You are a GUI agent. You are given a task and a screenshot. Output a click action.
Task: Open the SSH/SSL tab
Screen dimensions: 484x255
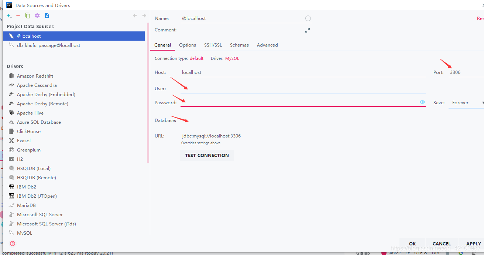213,45
